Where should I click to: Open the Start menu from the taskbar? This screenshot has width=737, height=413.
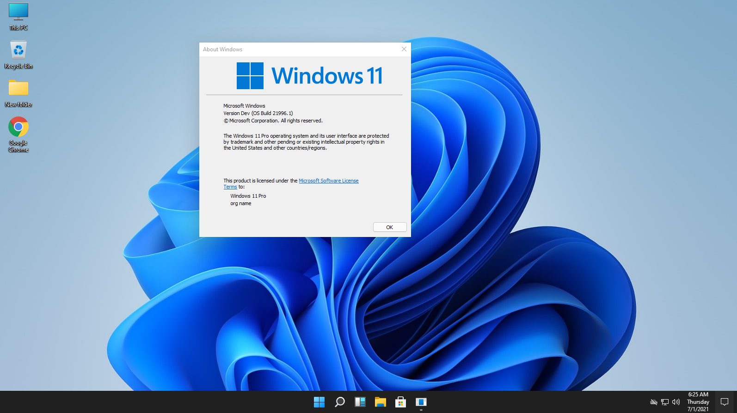319,402
